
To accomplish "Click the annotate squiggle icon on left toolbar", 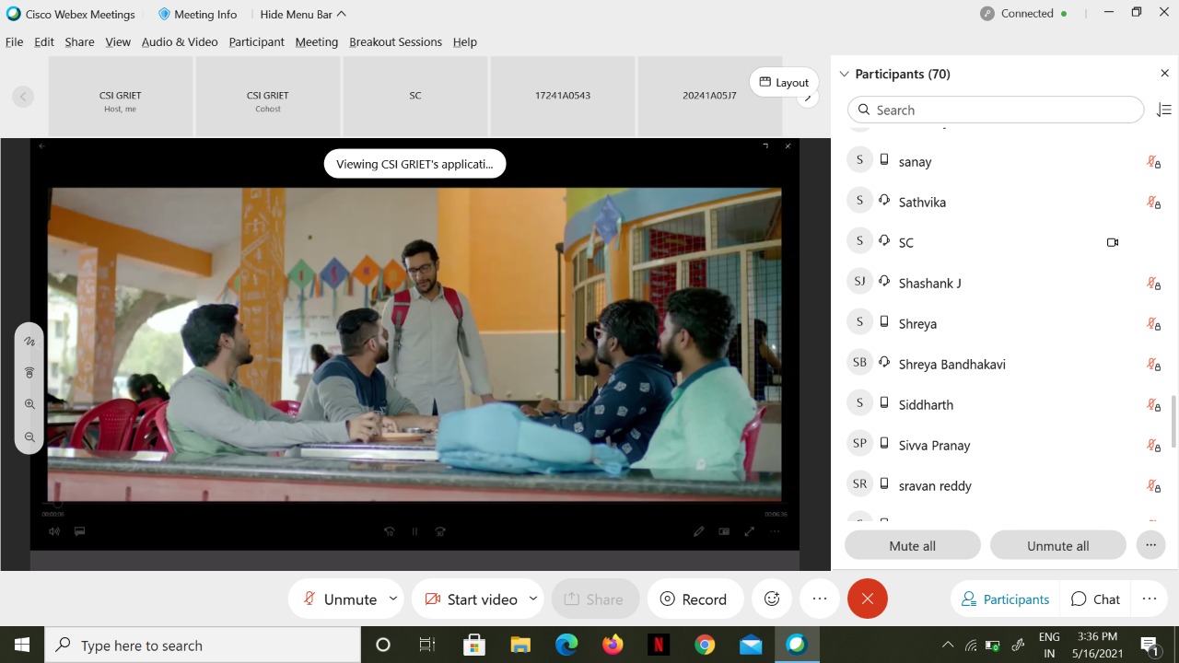I will [x=29, y=342].
